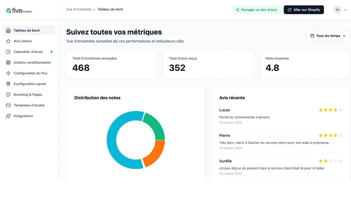Click the star icon beside Avis clients
The image size is (351, 197).
[x=8, y=41]
